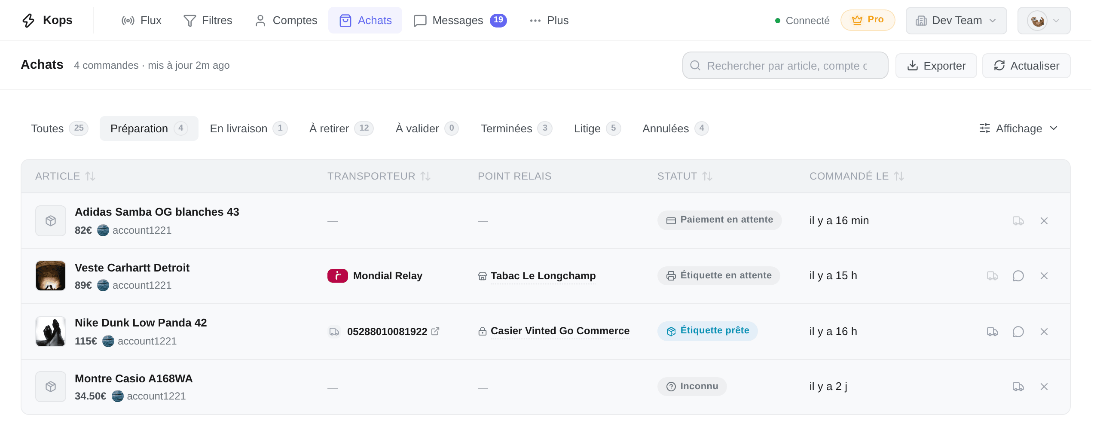
Task: Open Tabac Le Longchamp relay point
Action: 543,276
